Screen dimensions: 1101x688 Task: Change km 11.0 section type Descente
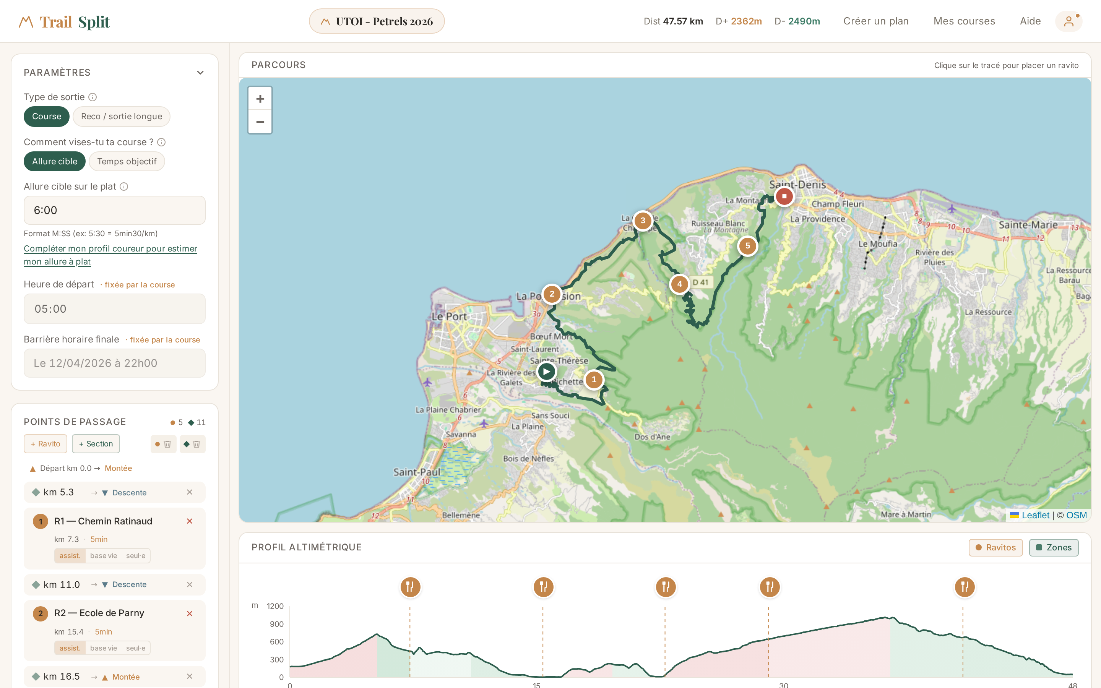click(x=124, y=585)
